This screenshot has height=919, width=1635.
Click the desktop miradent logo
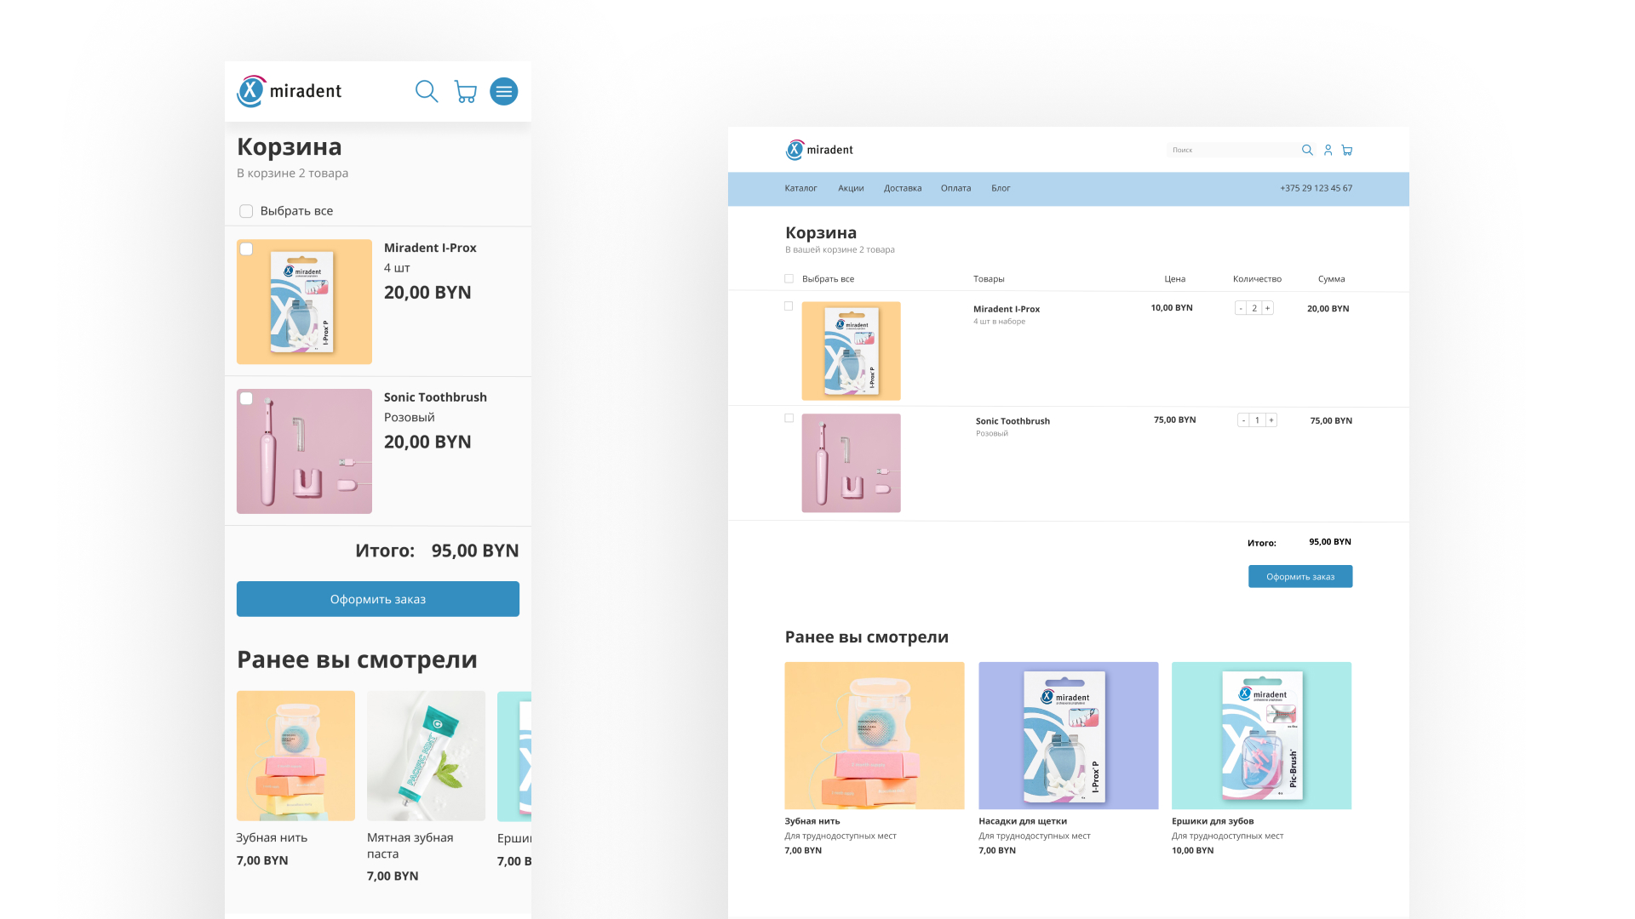point(819,150)
